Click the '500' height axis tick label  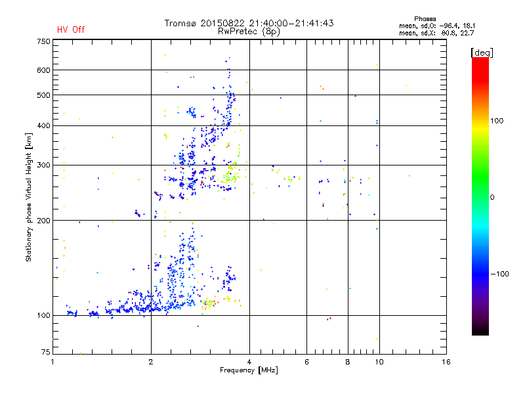point(43,95)
